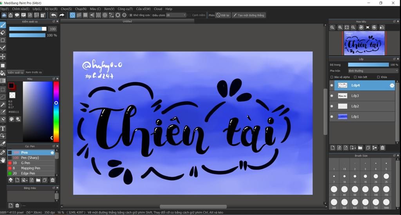Select the Hand pan tool

pyautogui.click(x=3, y=160)
